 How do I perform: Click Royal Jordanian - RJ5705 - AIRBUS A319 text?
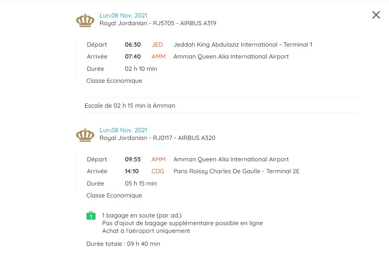[158, 24]
